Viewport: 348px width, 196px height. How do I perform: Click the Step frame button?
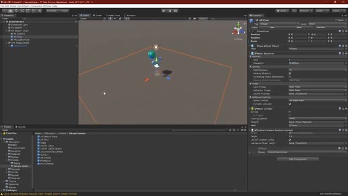176,11
